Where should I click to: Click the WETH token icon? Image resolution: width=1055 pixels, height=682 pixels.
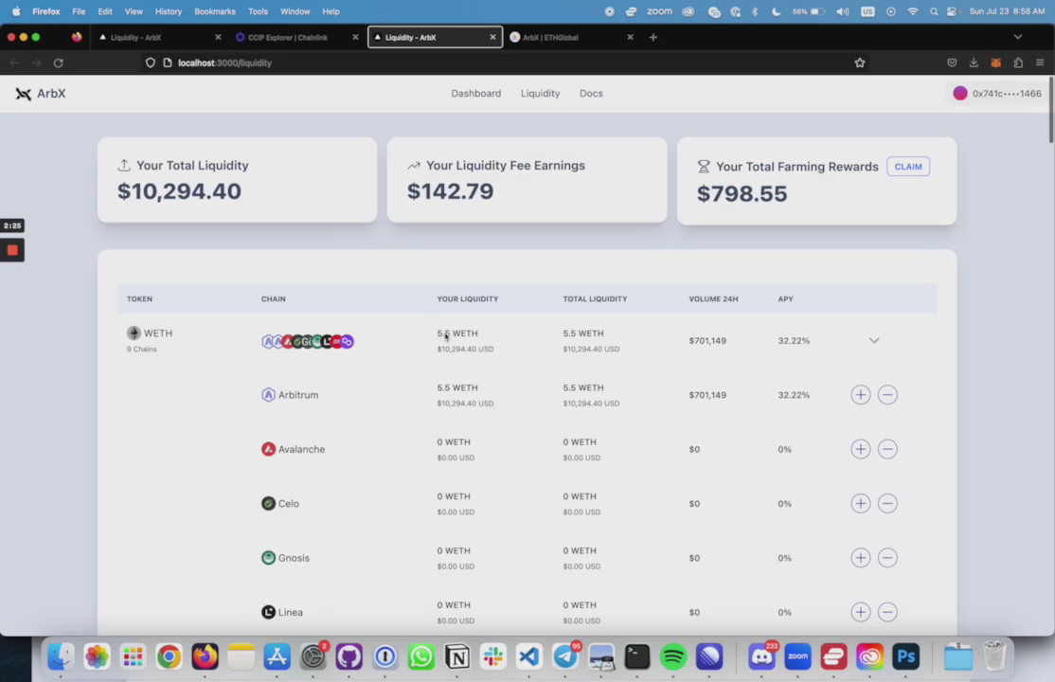click(x=134, y=333)
